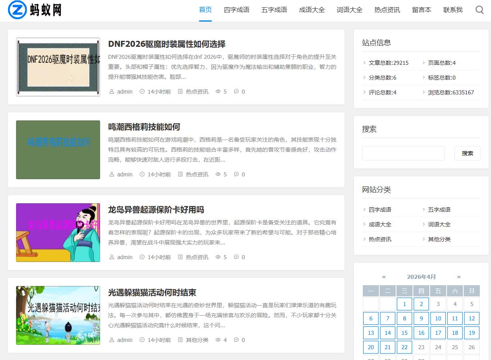
Task: Open the 联系我 page from navbar
Action: tap(453, 10)
